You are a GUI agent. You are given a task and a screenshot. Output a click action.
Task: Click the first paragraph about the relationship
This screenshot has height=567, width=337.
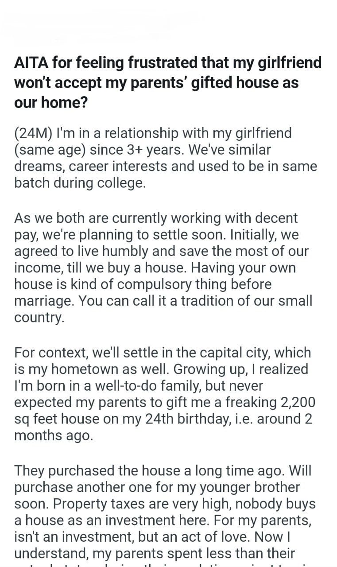(x=165, y=158)
